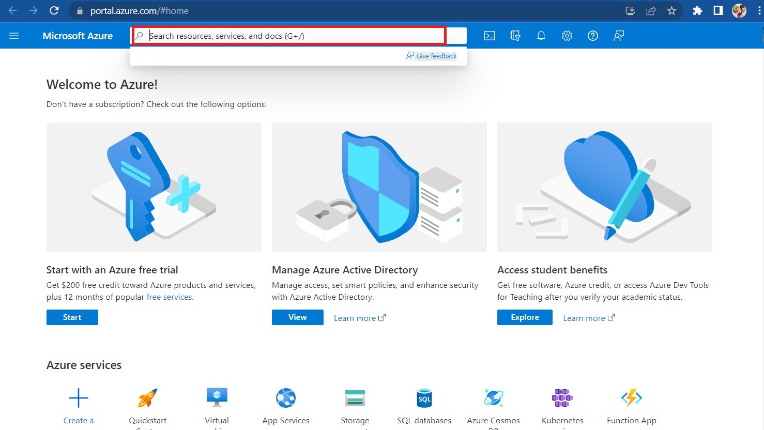The width and height of the screenshot is (764, 430).
Task: Expand the portal hamburger menu
Action: pyautogui.click(x=14, y=36)
